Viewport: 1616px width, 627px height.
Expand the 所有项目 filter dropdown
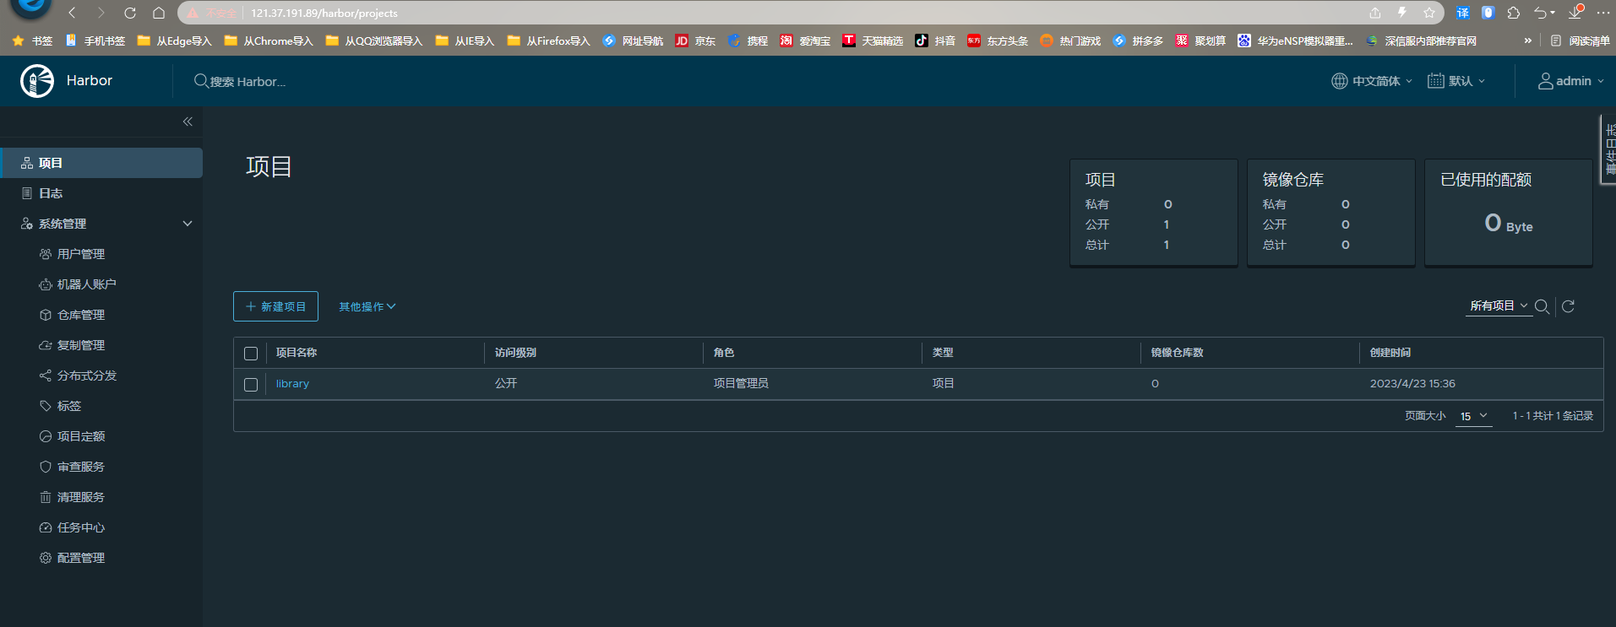pos(1499,305)
